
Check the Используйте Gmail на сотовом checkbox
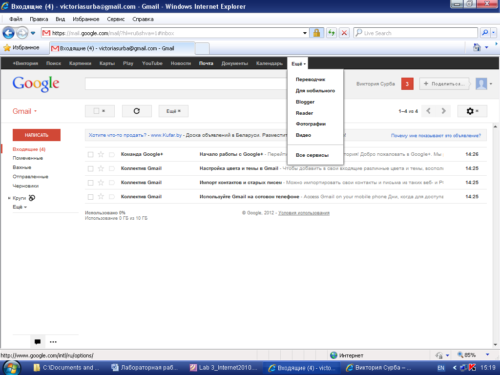click(x=90, y=197)
